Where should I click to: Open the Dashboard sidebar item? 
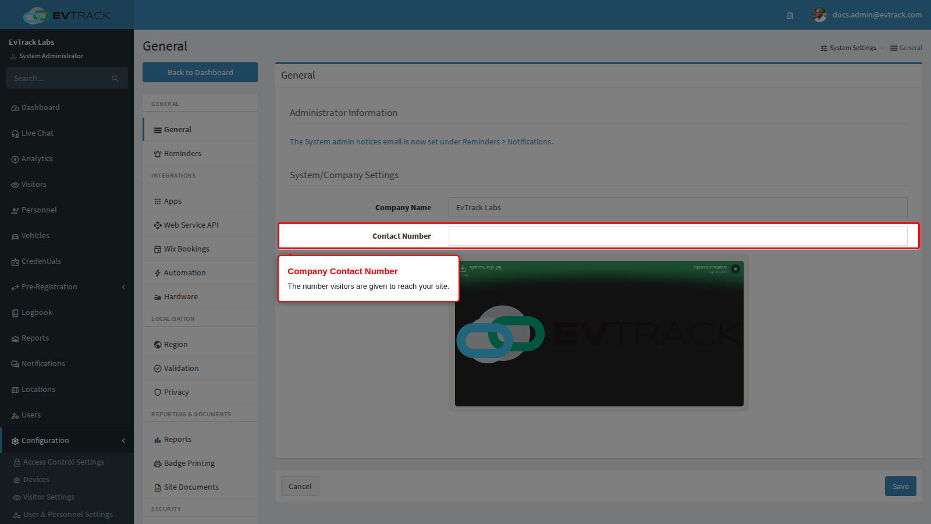(x=66, y=108)
